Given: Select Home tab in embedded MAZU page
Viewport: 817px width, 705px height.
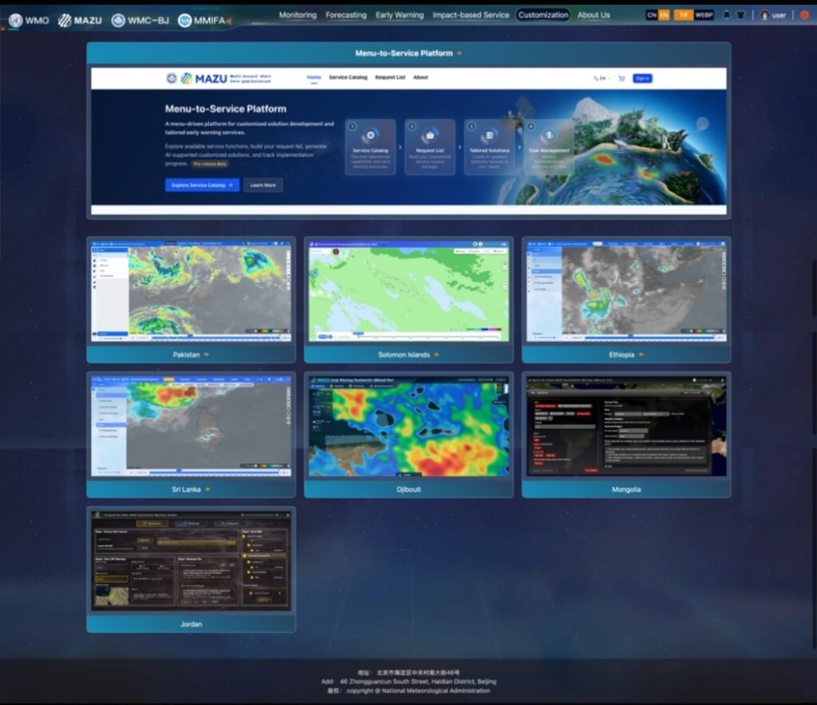Looking at the screenshot, I should (314, 77).
